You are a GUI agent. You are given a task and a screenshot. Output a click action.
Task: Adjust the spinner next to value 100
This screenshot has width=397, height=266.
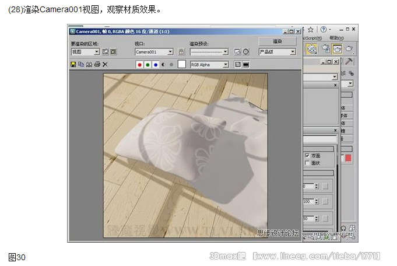click(317, 201)
